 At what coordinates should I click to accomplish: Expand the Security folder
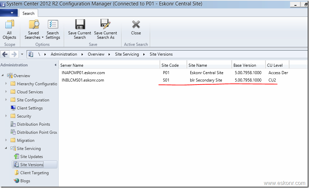[x=6, y=116]
